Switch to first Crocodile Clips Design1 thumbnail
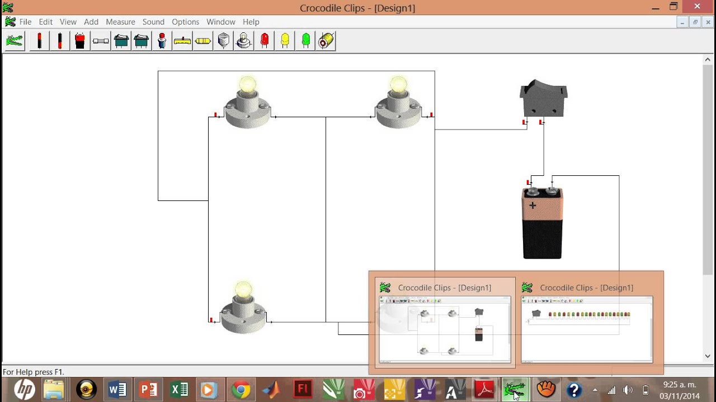This screenshot has height=402, width=716. tap(445, 323)
